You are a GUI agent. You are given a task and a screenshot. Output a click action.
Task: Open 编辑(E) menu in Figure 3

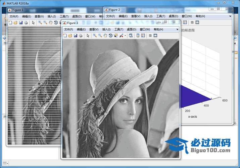tap(81, 30)
